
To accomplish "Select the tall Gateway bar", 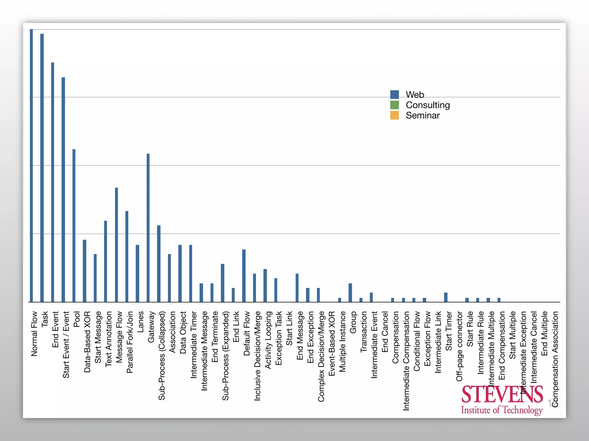I will point(148,228).
